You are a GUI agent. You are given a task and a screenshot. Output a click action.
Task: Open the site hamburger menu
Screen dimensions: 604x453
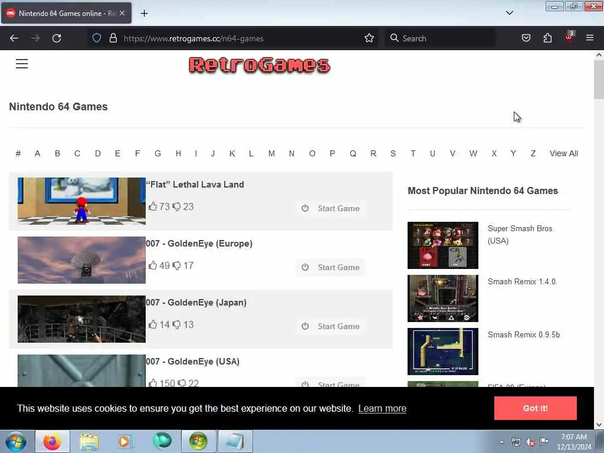(22, 64)
